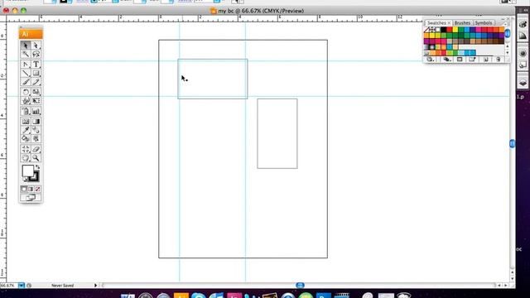Select the Free Transform tool
The image size is (530, 298).
click(x=36, y=101)
